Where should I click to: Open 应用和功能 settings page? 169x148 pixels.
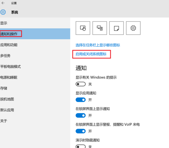(35, 45)
